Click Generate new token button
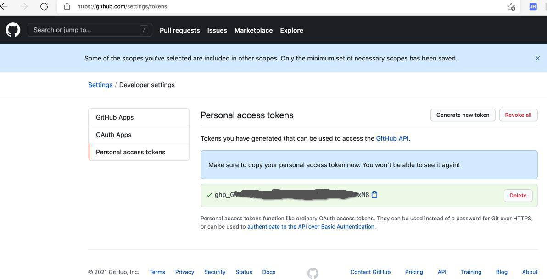 click(463, 115)
